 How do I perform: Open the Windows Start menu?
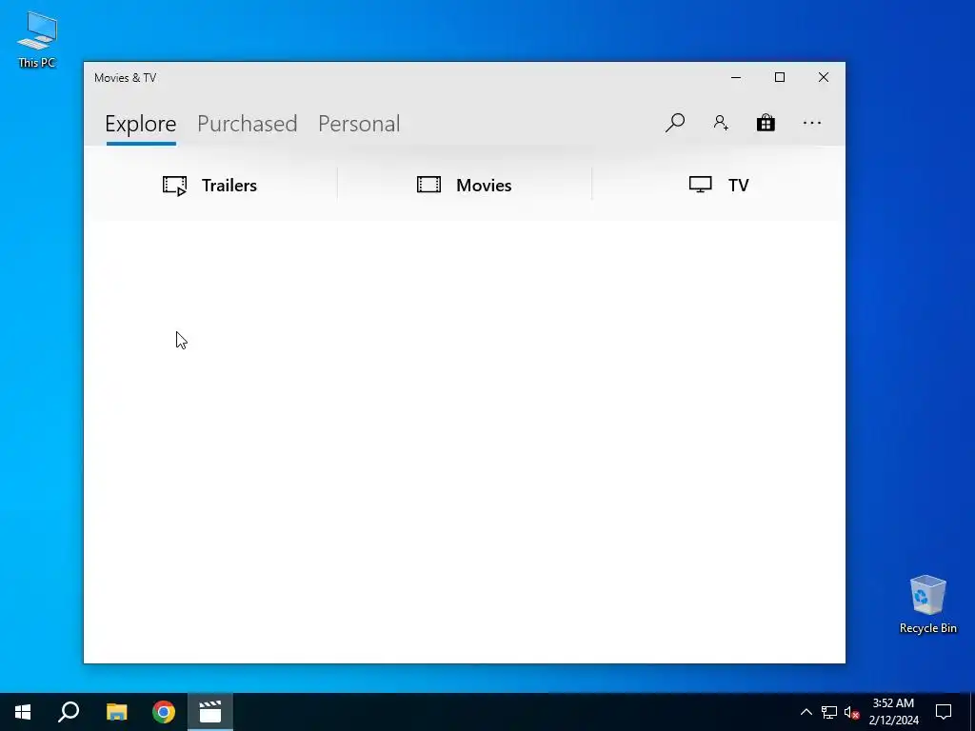coord(23,712)
